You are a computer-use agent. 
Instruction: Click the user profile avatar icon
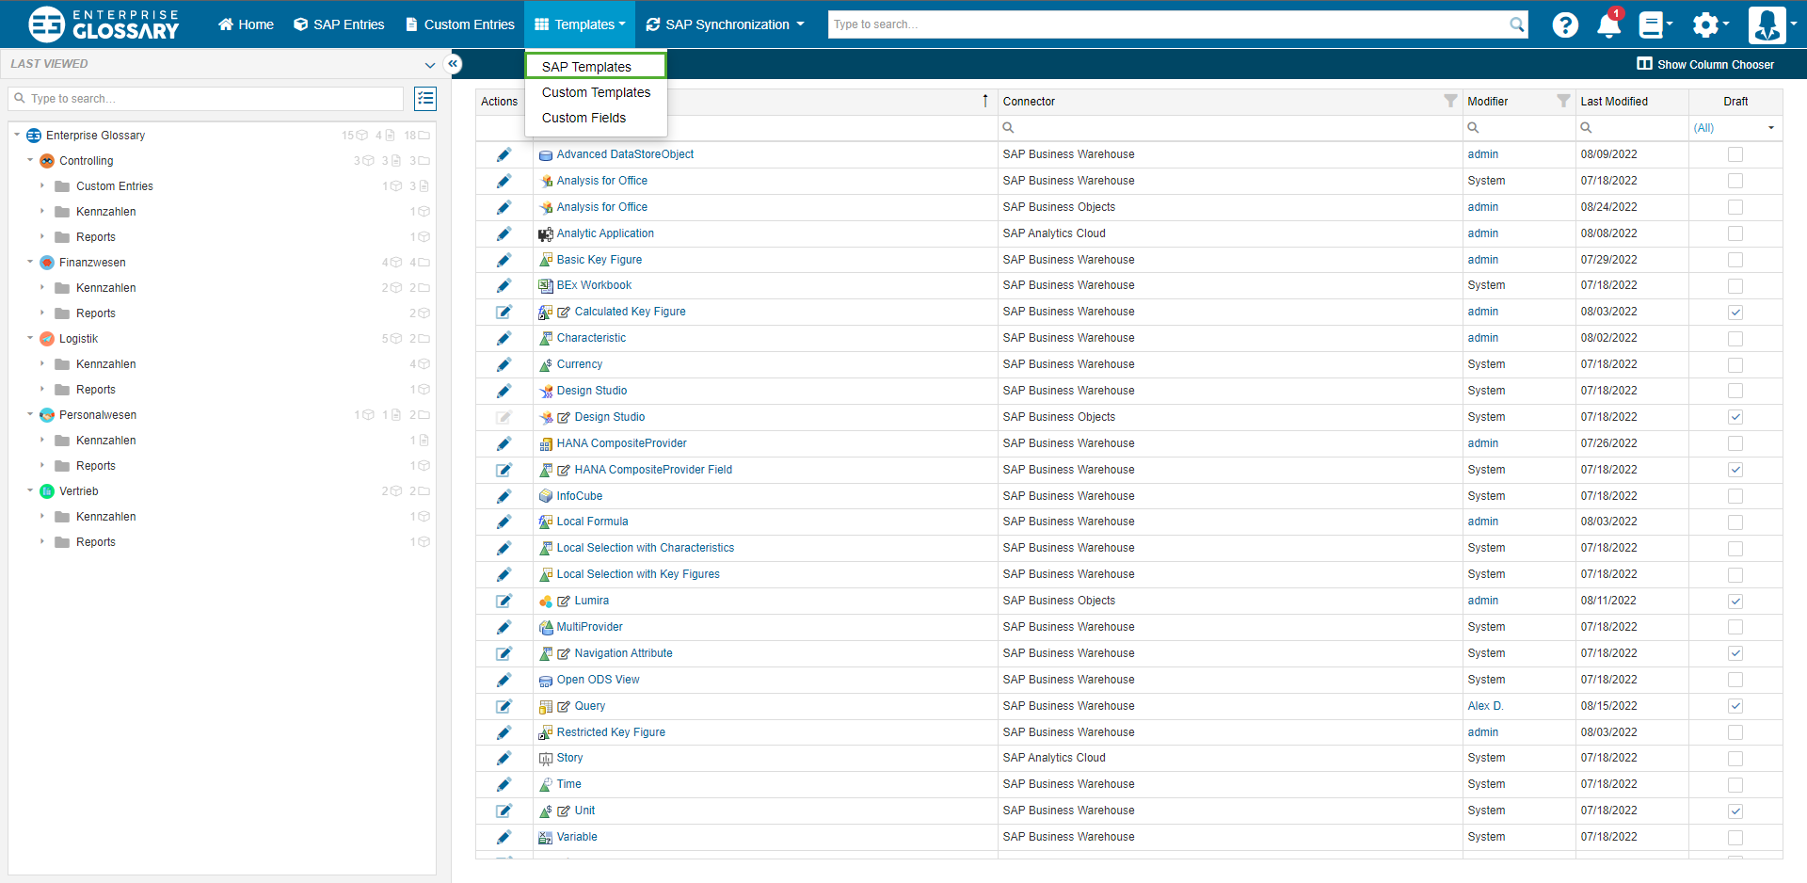(1767, 25)
